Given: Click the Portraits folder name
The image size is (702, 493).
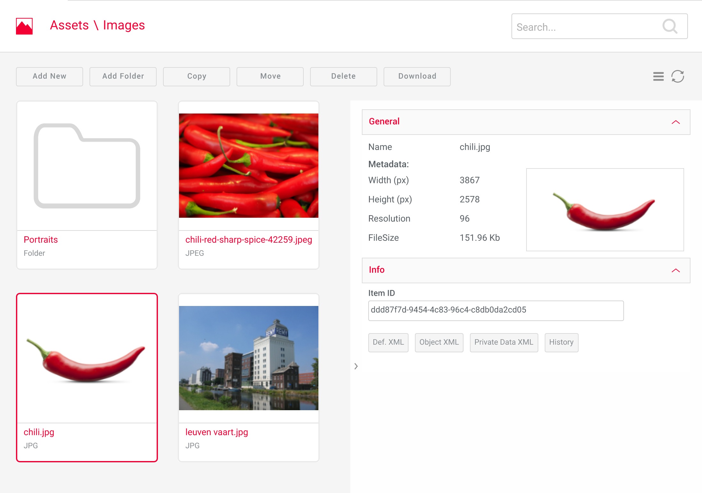Looking at the screenshot, I should pyautogui.click(x=41, y=240).
